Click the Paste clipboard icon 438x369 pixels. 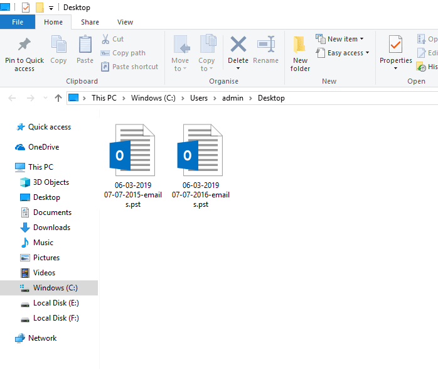[x=85, y=44]
